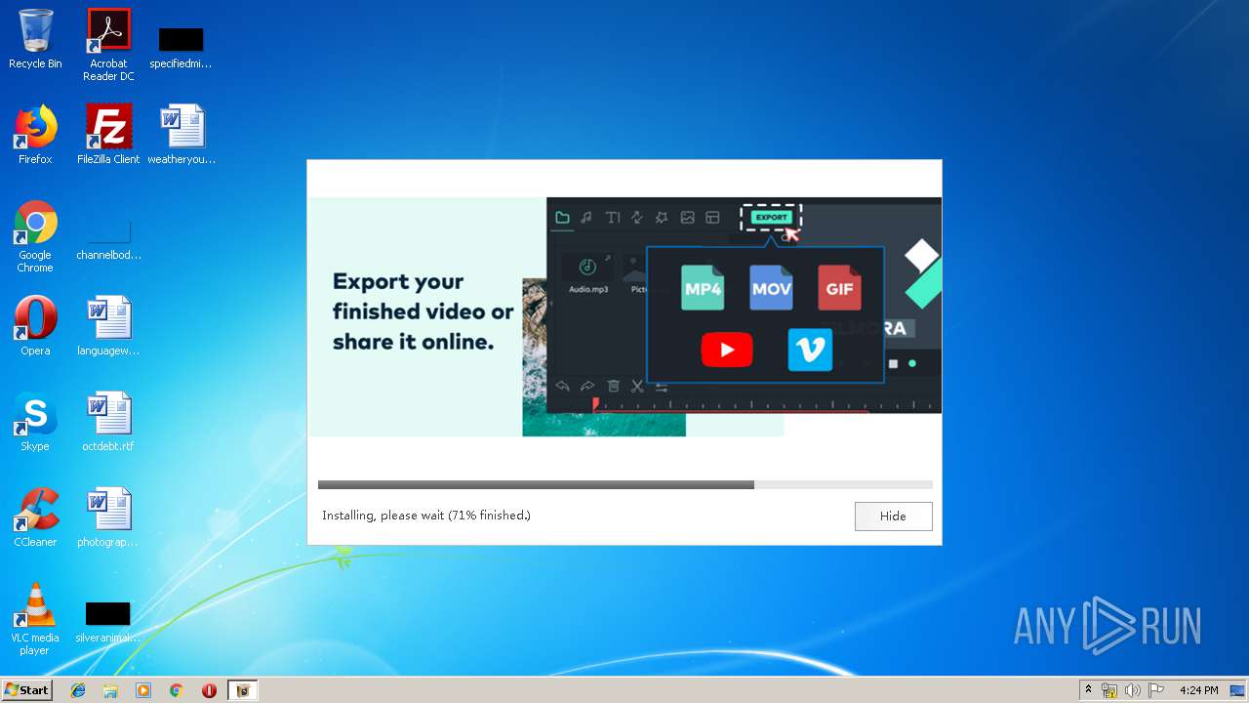Viewport: 1249px width, 703px height.
Task: Open octdebt.rtf document
Action: pos(108,422)
